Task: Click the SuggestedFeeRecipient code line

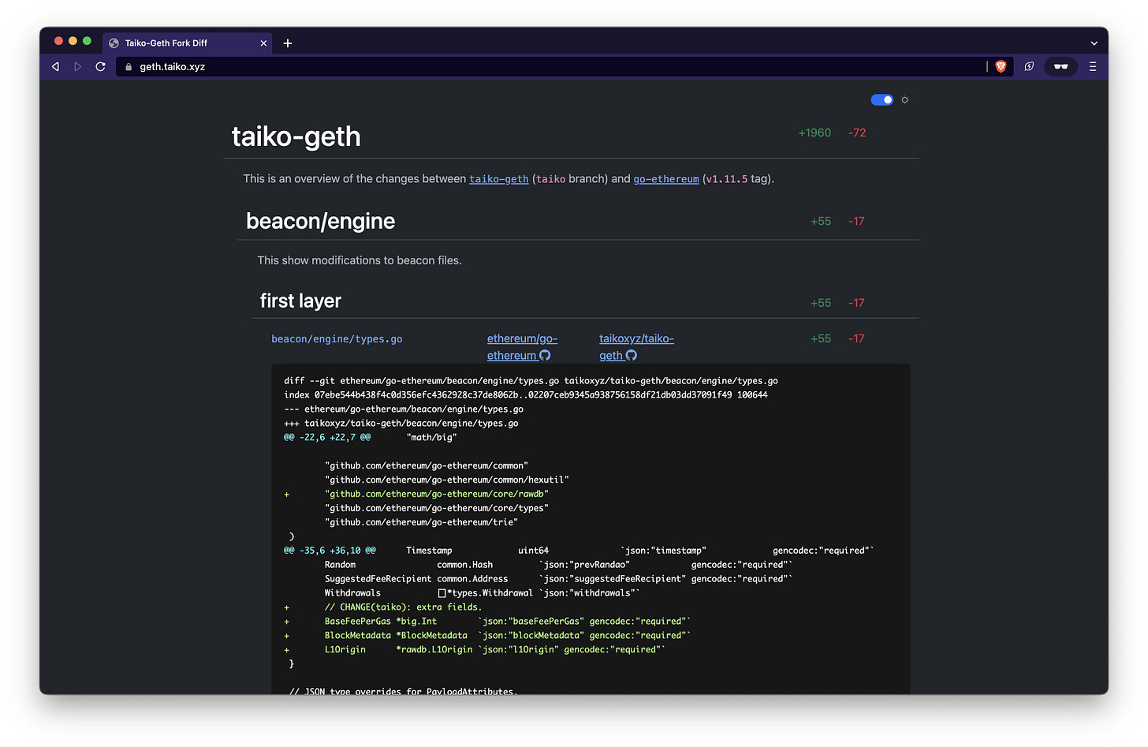Action: point(558,579)
